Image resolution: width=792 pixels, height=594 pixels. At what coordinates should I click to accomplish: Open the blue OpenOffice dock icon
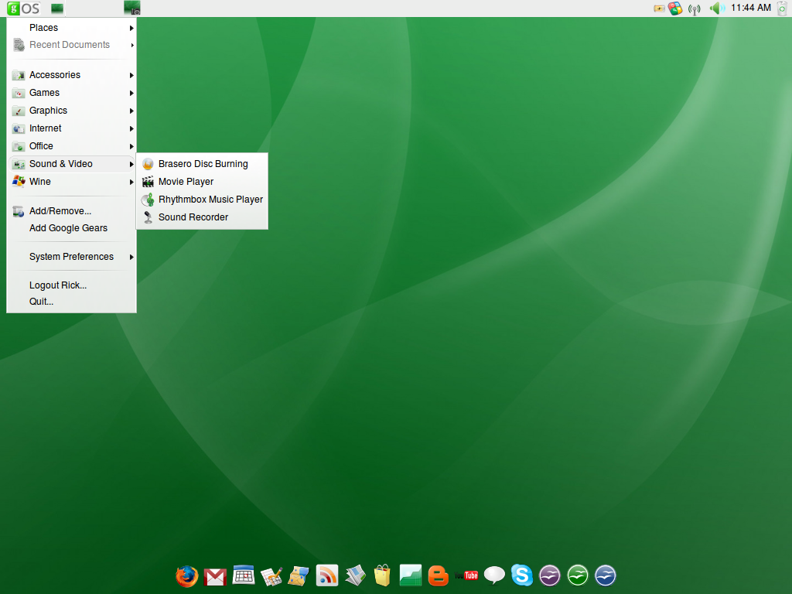tap(605, 575)
